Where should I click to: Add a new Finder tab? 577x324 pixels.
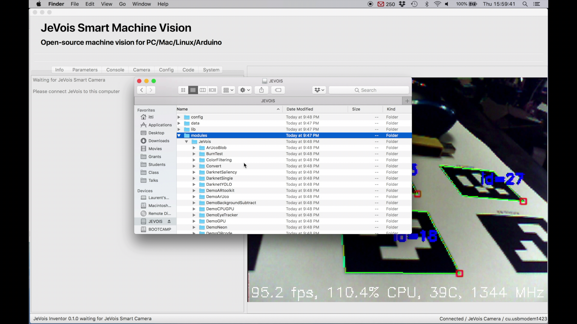coord(407,101)
